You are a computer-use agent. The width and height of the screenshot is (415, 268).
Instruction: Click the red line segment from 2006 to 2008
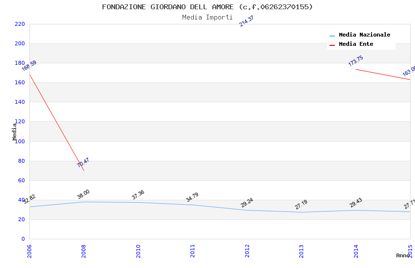57,122
